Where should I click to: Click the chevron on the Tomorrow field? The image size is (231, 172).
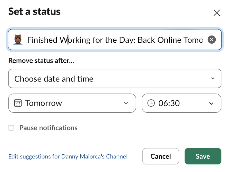pos(126,103)
